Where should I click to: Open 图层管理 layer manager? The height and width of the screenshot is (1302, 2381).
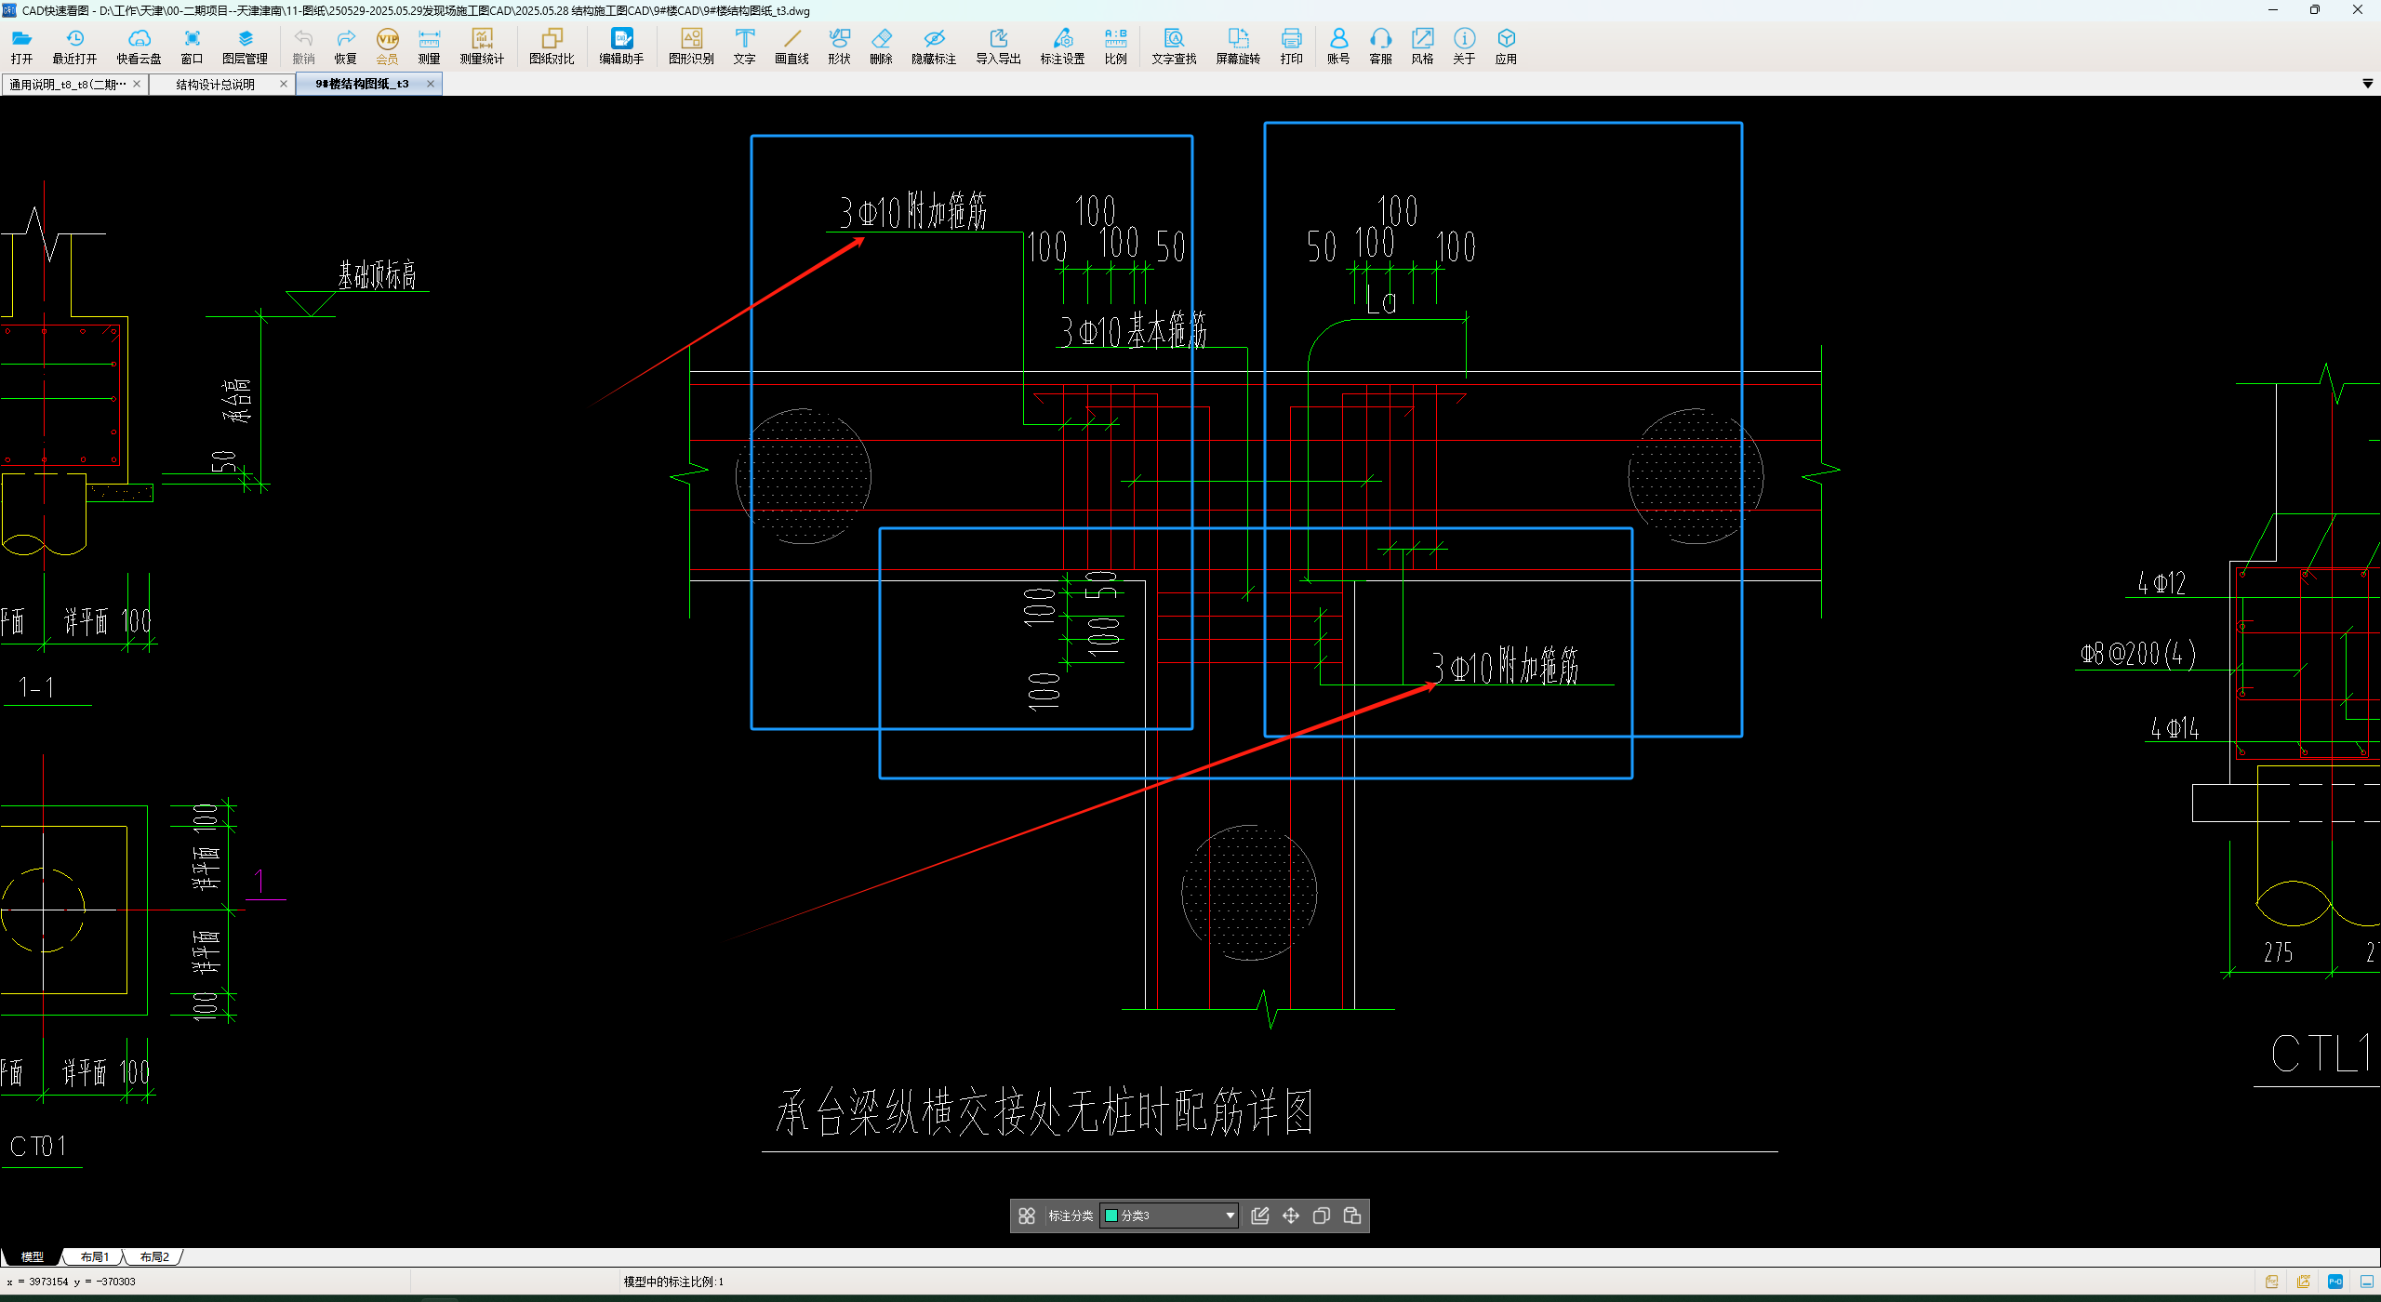tap(245, 46)
